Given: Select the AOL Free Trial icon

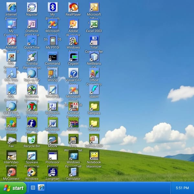Looking at the screenshot, I should [x=11, y=73].
